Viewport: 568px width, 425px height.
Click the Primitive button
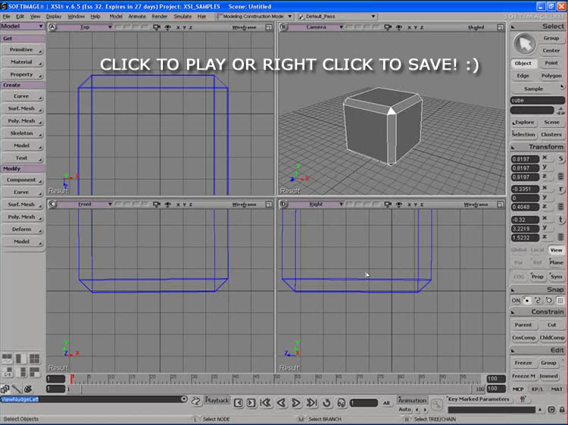(x=21, y=49)
